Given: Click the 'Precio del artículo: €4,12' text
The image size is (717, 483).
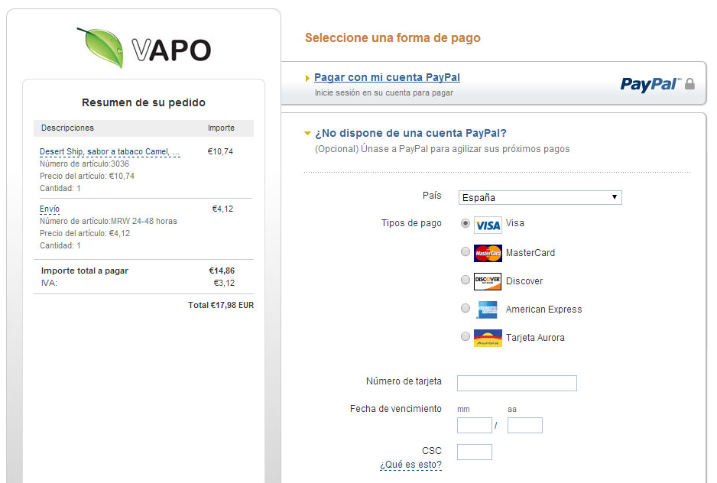Looking at the screenshot, I should click(x=85, y=233).
